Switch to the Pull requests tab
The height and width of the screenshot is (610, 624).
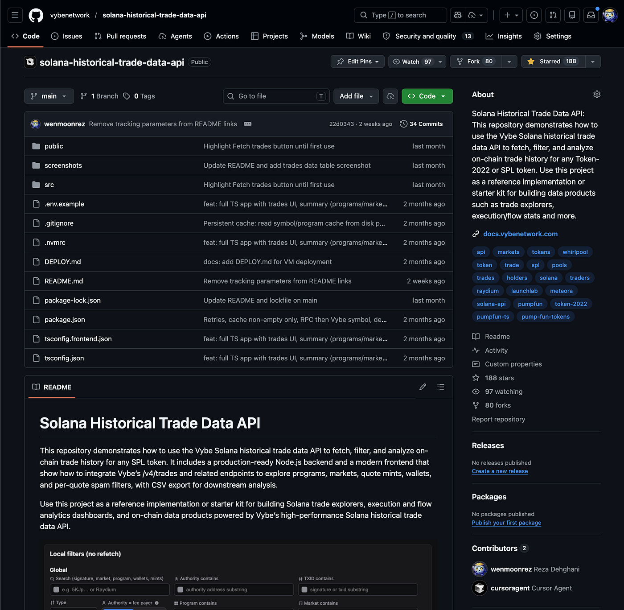[x=120, y=36]
